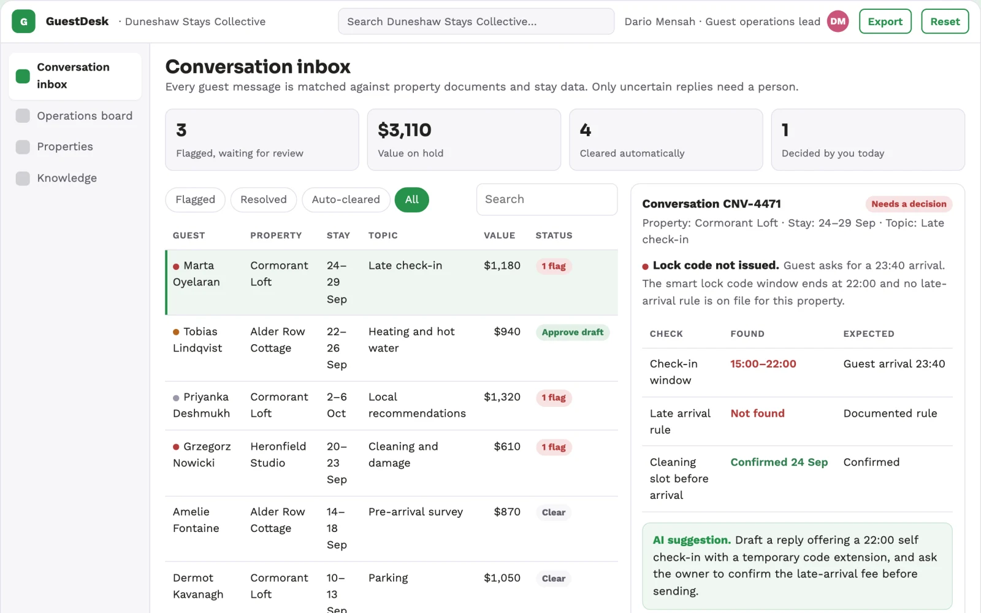Screen dimensions: 981x613
Task: Open the Knowledge section
Action: 75,178
